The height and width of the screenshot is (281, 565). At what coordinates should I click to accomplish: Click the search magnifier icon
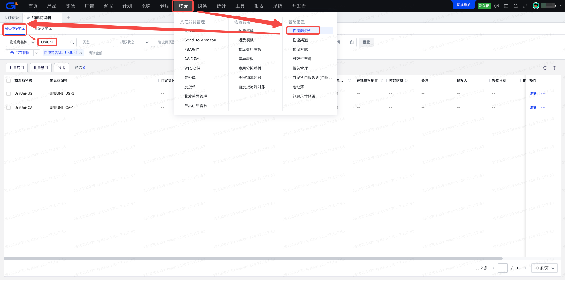72,42
